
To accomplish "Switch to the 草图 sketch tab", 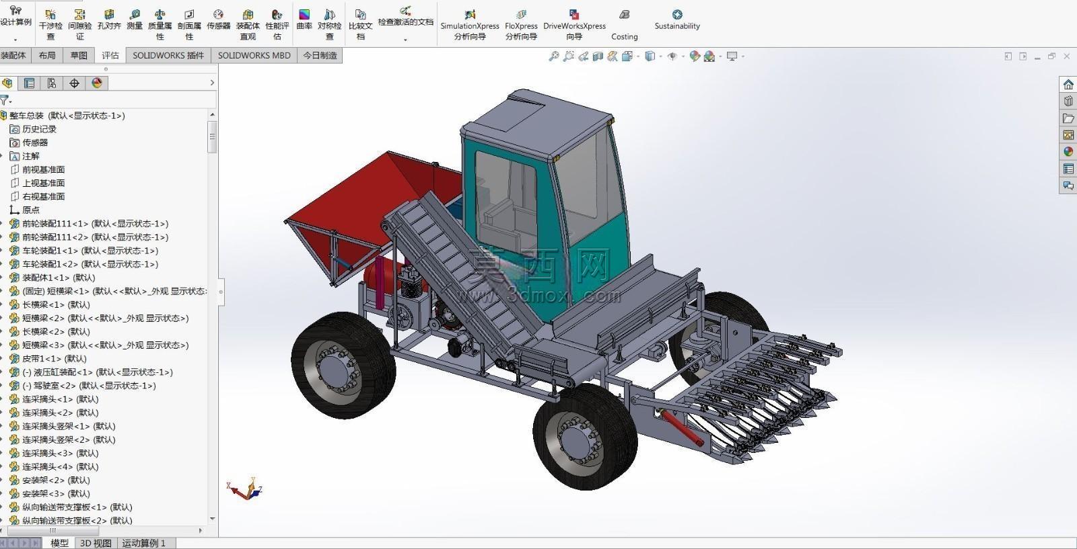I will 79,55.
